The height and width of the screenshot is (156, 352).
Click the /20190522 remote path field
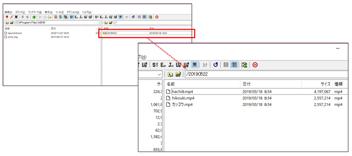267,74
